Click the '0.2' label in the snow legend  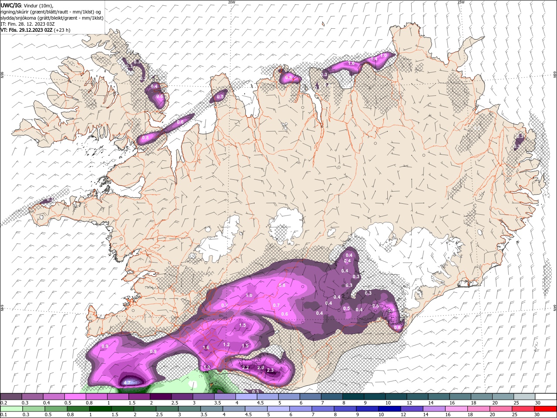[x=3, y=403]
